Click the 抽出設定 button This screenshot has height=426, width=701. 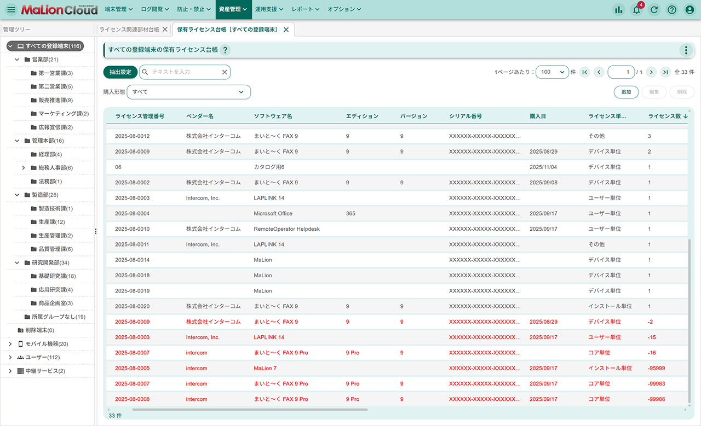pyautogui.click(x=120, y=72)
